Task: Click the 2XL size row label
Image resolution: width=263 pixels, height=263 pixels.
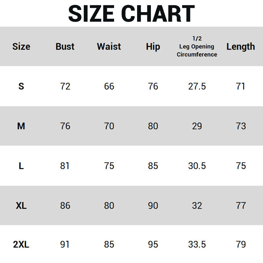Action: click(21, 245)
